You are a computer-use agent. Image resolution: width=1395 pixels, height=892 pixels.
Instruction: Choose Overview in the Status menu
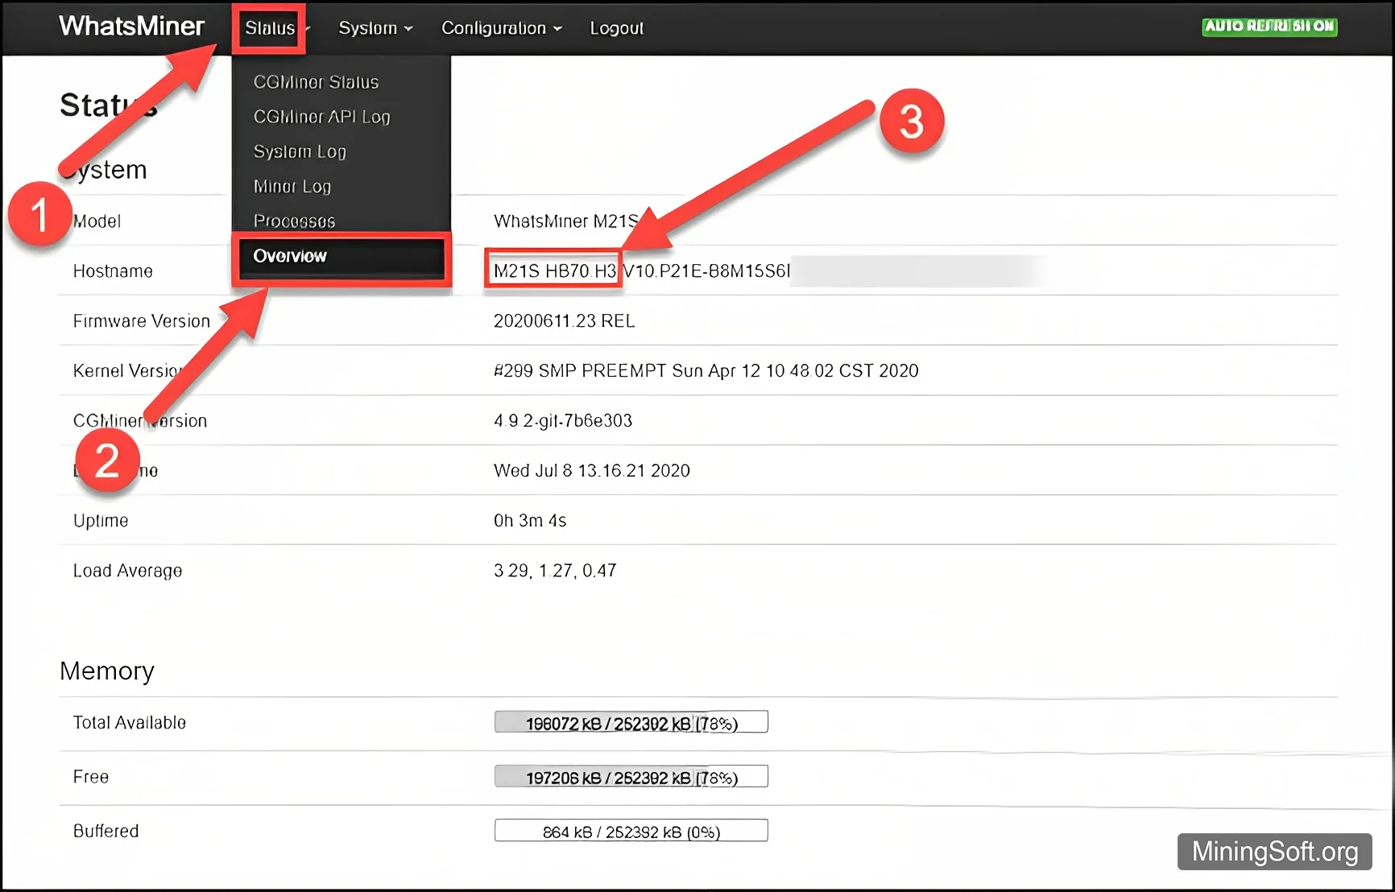coord(342,258)
